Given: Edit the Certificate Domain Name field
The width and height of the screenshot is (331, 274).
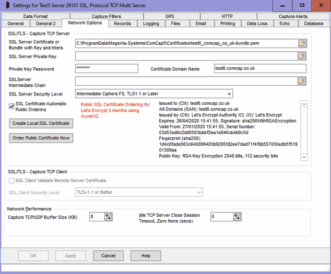Looking at the screenshot, I should click(x=259, y=69).
